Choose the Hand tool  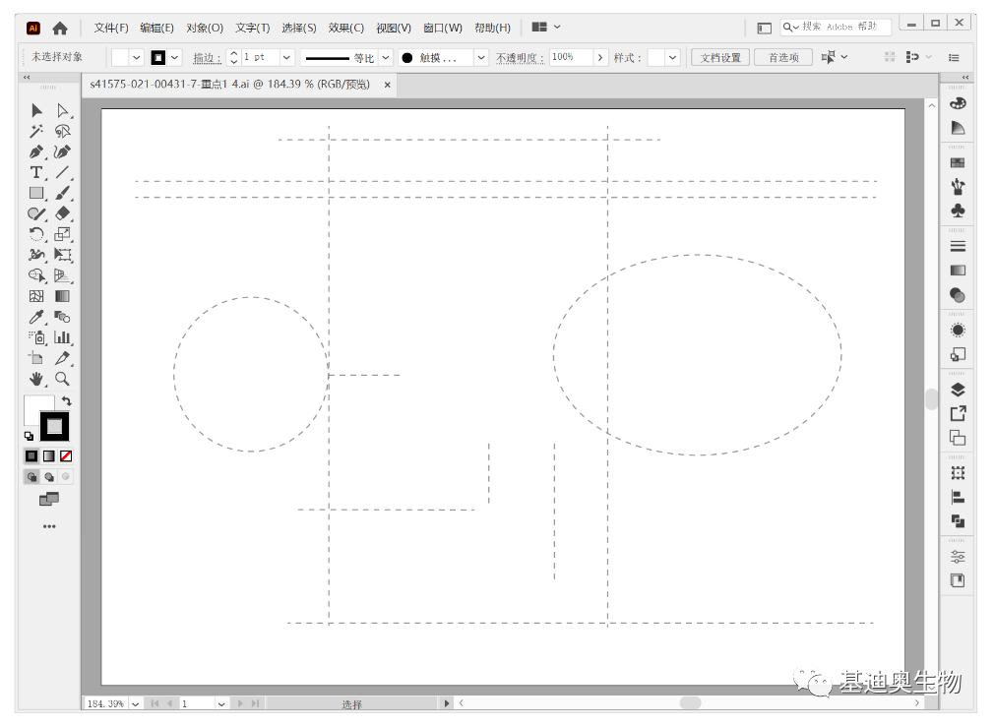tap(36, 379)
